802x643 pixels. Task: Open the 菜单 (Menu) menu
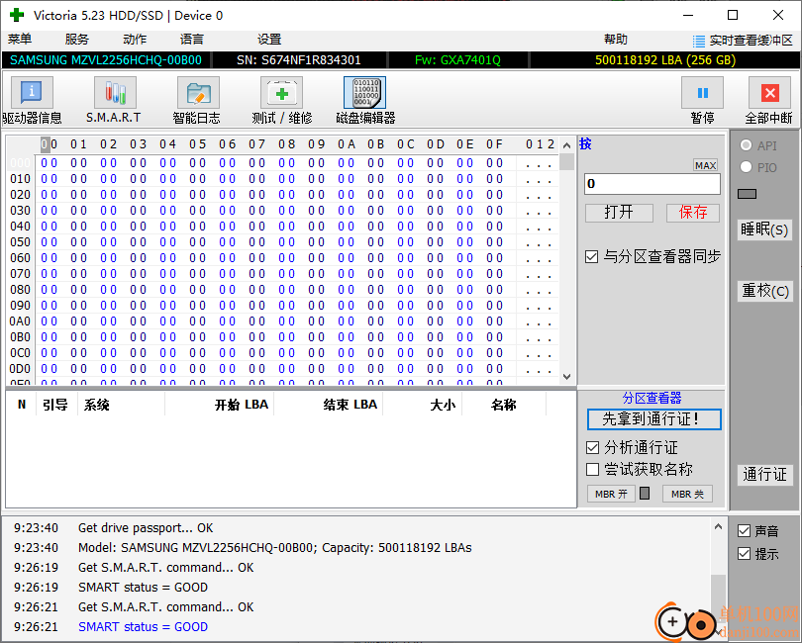tap(20, 40)
